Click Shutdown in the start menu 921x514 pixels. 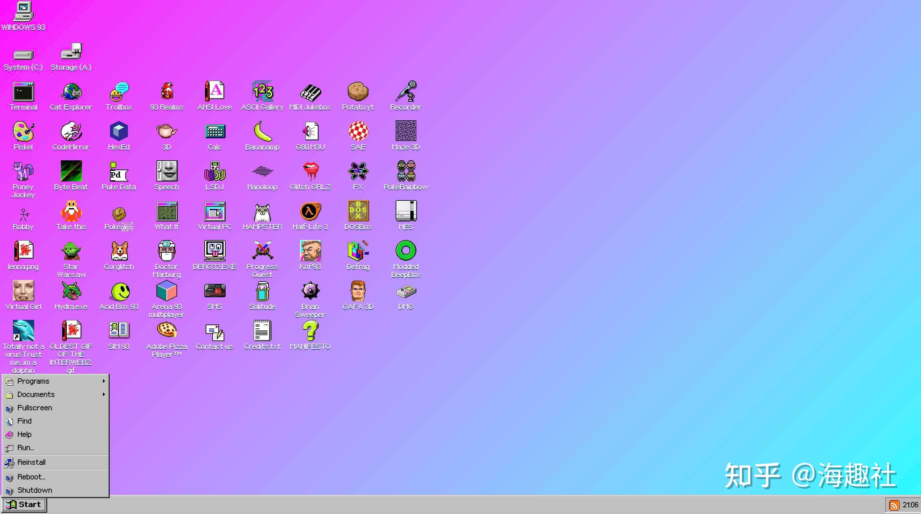click(x=35, y=490)
